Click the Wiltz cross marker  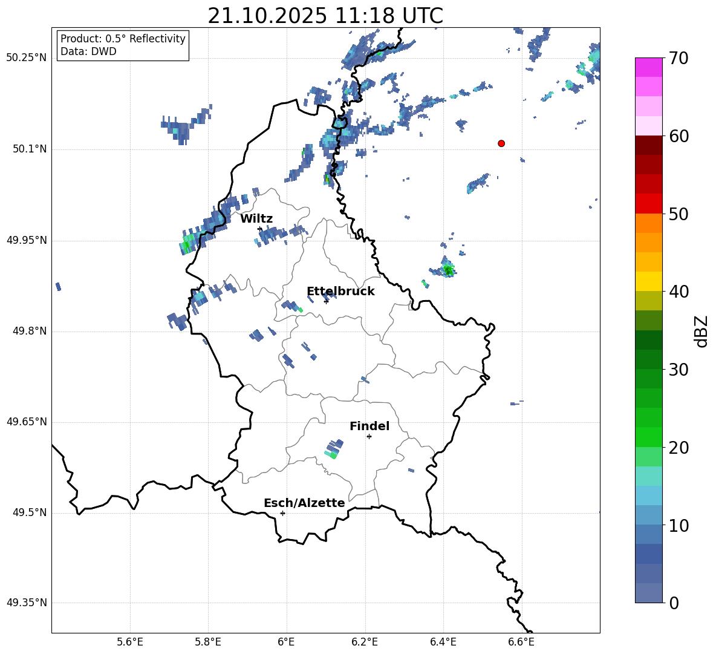(260, 229)
